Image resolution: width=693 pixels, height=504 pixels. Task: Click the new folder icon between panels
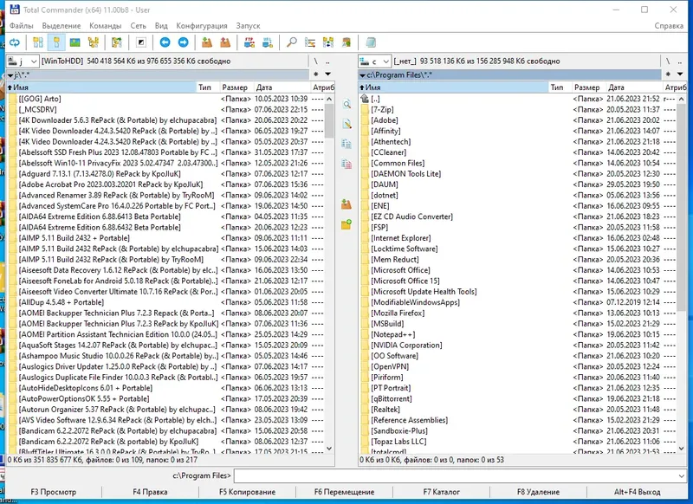click(x=346, y=224)
